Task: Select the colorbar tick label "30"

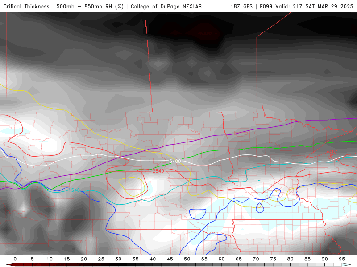Action: (118, 259)
